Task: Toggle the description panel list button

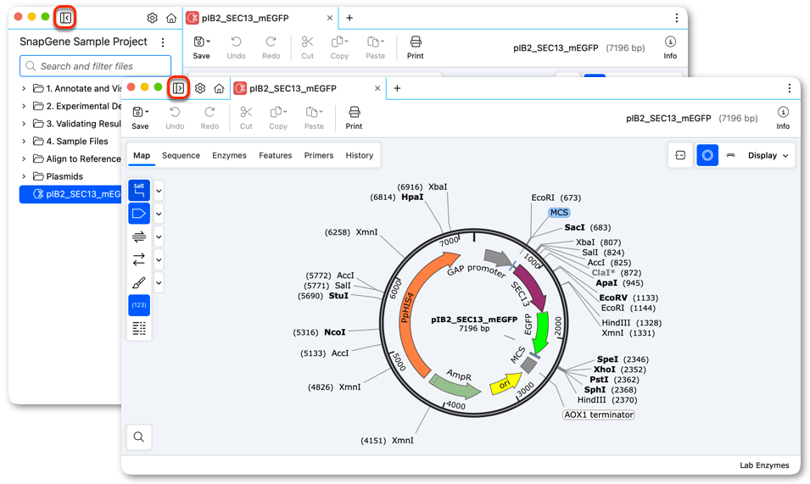Action: [139, 329]
